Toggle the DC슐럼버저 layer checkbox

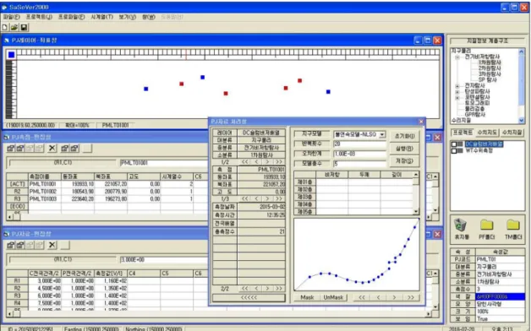pyautogui.click(x=454, y=144)
